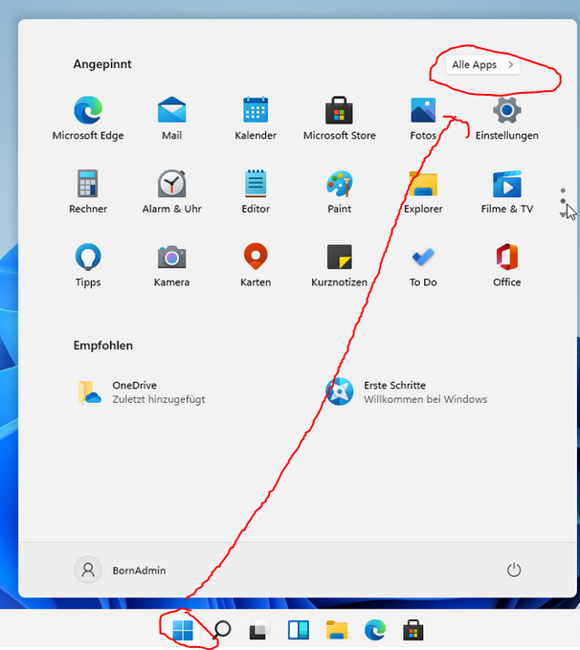Open BornAdmin user account menu
The width and height of the screenshot is (580, 650).
pyautogui.click(x=120, y=570)
